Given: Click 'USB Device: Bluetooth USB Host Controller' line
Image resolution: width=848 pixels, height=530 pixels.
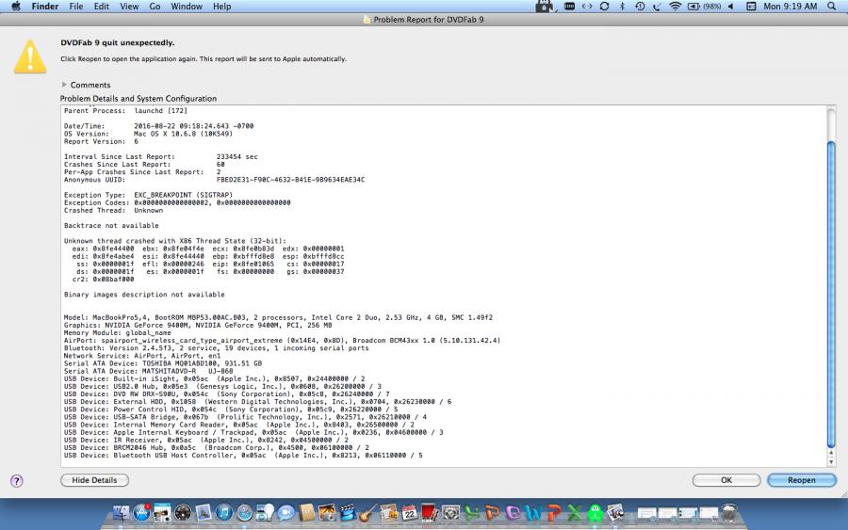Looking at the screenshot, I should (x=243, y=456).
